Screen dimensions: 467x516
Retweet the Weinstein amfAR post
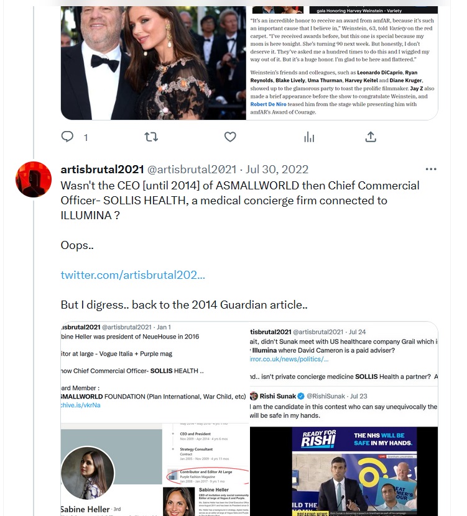tap(151, 137)
